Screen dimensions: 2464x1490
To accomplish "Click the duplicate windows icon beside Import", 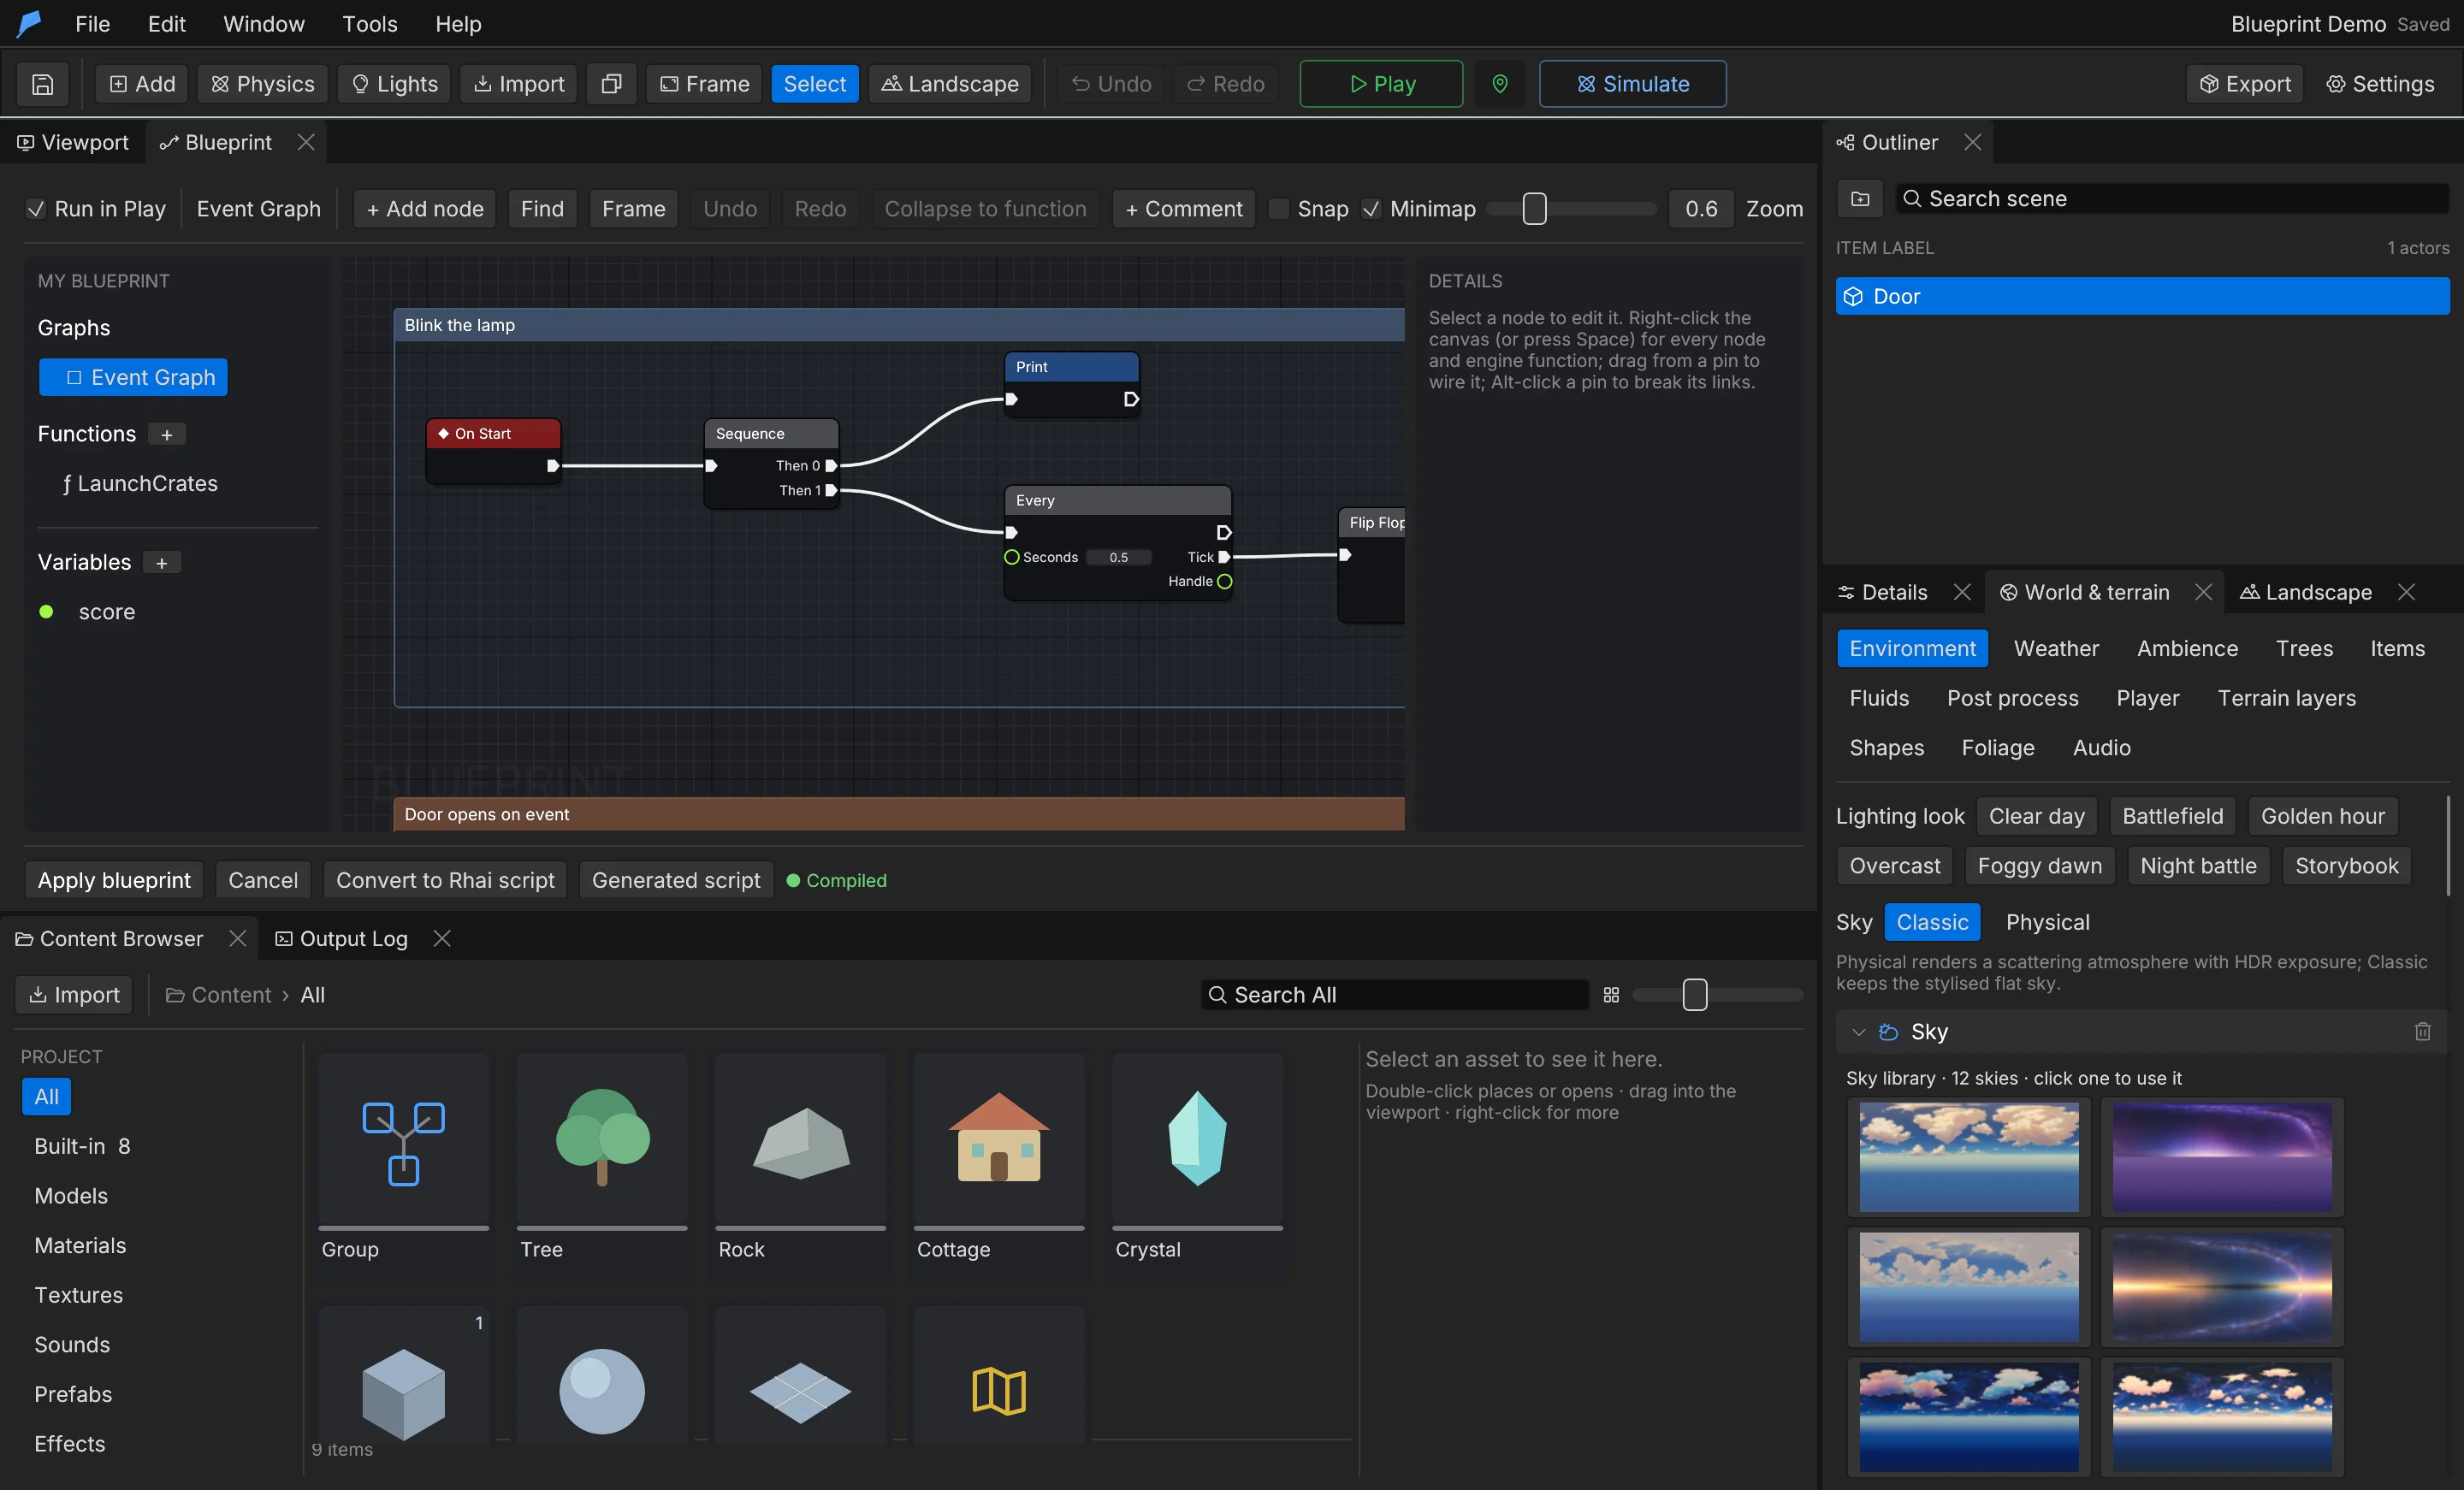I will pyautogui.click(x=611, y=84).
